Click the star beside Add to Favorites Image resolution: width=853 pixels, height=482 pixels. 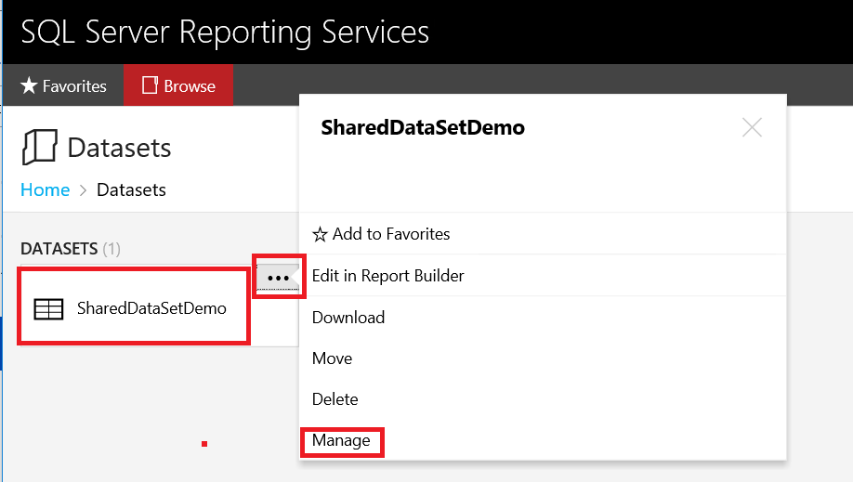(320, 235)
